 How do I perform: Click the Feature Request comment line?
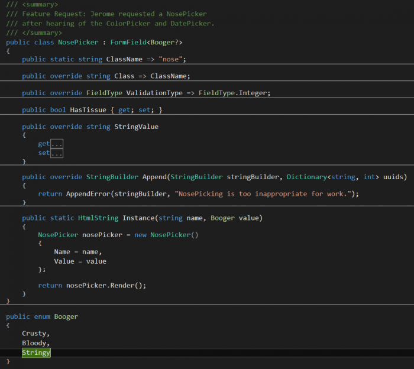click(106, 14)
